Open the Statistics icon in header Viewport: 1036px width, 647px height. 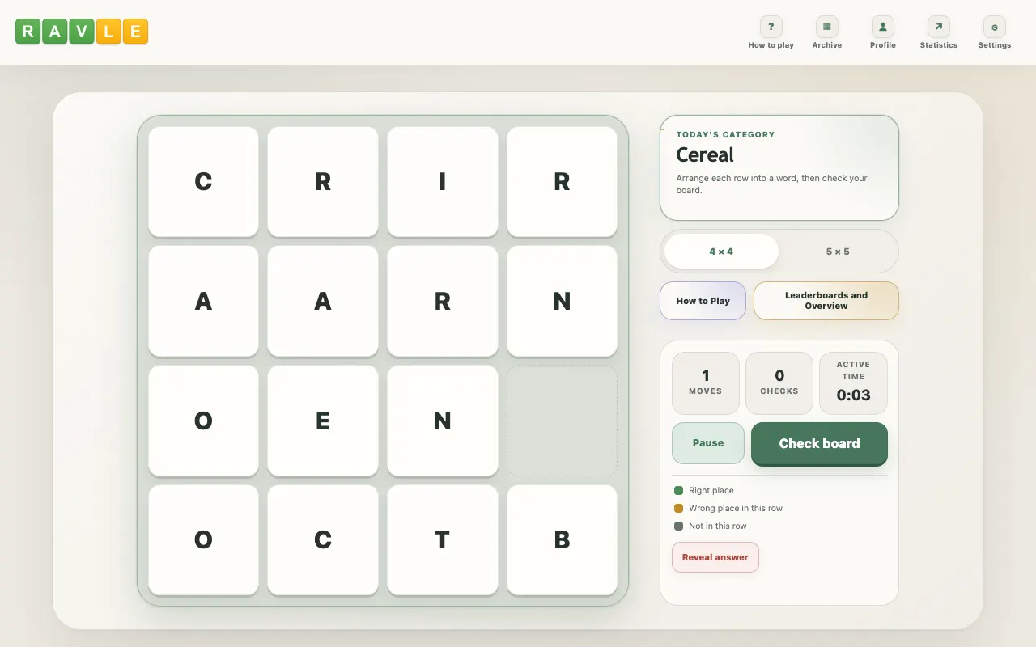pyautogui.click(x=938, y=33)
